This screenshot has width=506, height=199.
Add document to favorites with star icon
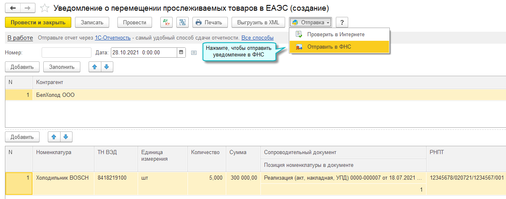point(45,8)
